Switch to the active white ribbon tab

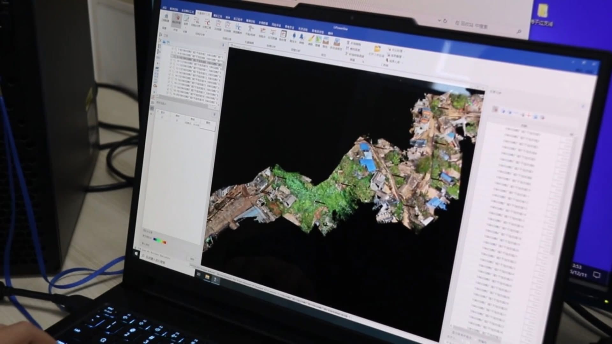[204, 13]
